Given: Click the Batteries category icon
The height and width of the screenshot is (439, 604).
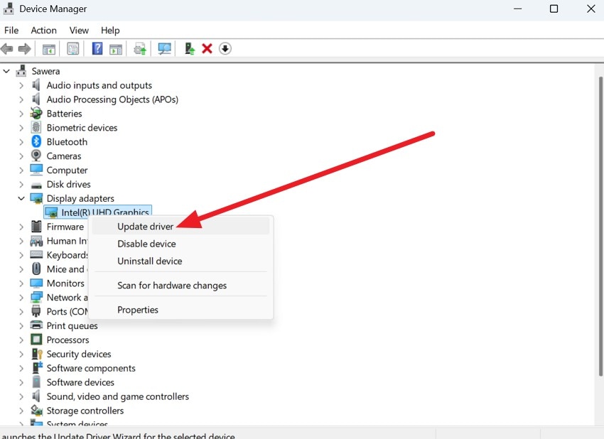Looking at the screenshot, I should click(36, 113).
